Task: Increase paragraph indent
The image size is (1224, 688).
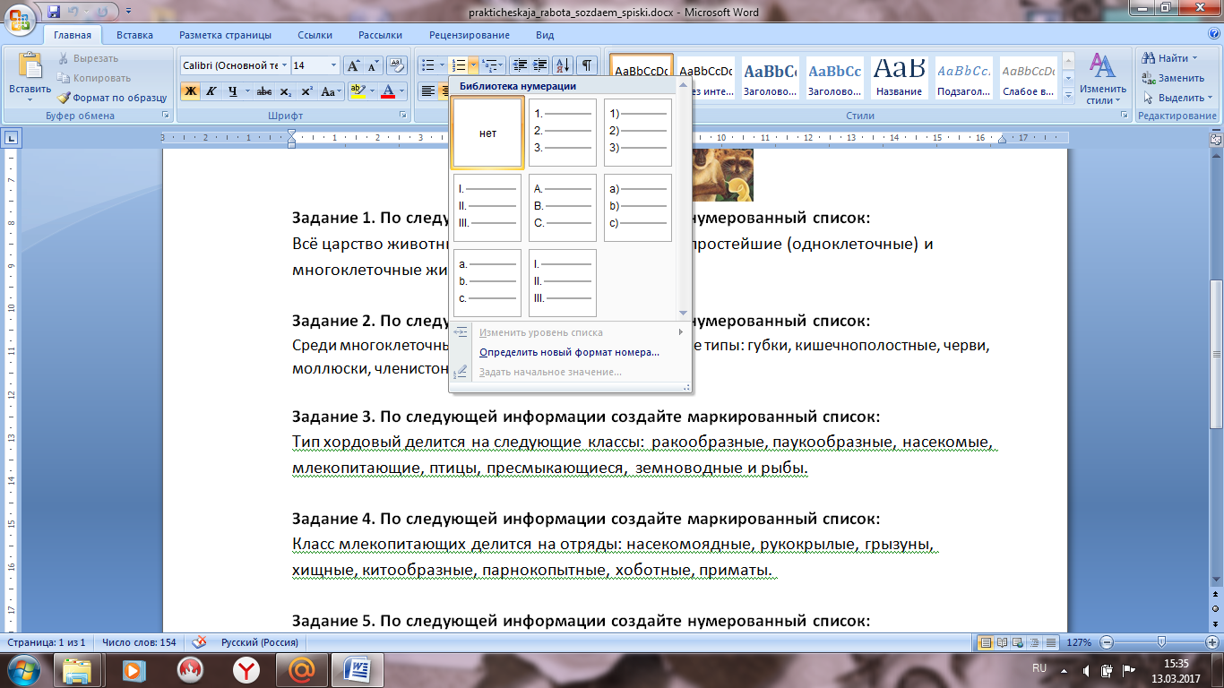Action: tap(539, 65)
